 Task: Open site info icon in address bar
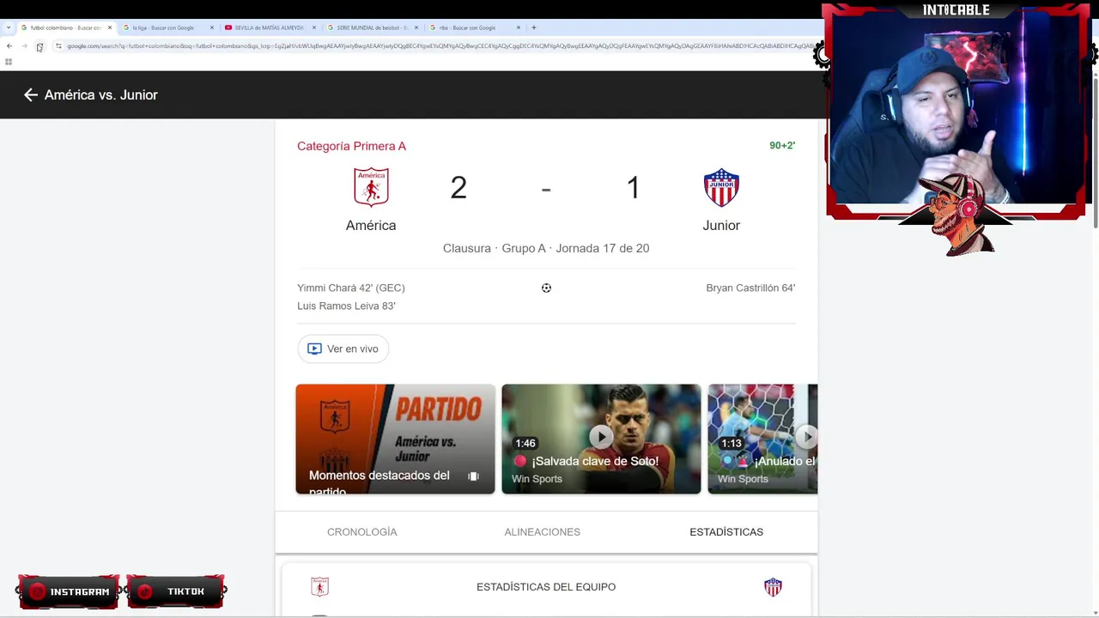tap(58, 46)
